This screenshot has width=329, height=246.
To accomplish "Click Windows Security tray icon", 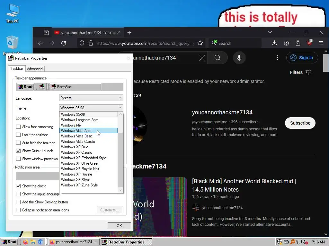I will [x=280, y=242].
